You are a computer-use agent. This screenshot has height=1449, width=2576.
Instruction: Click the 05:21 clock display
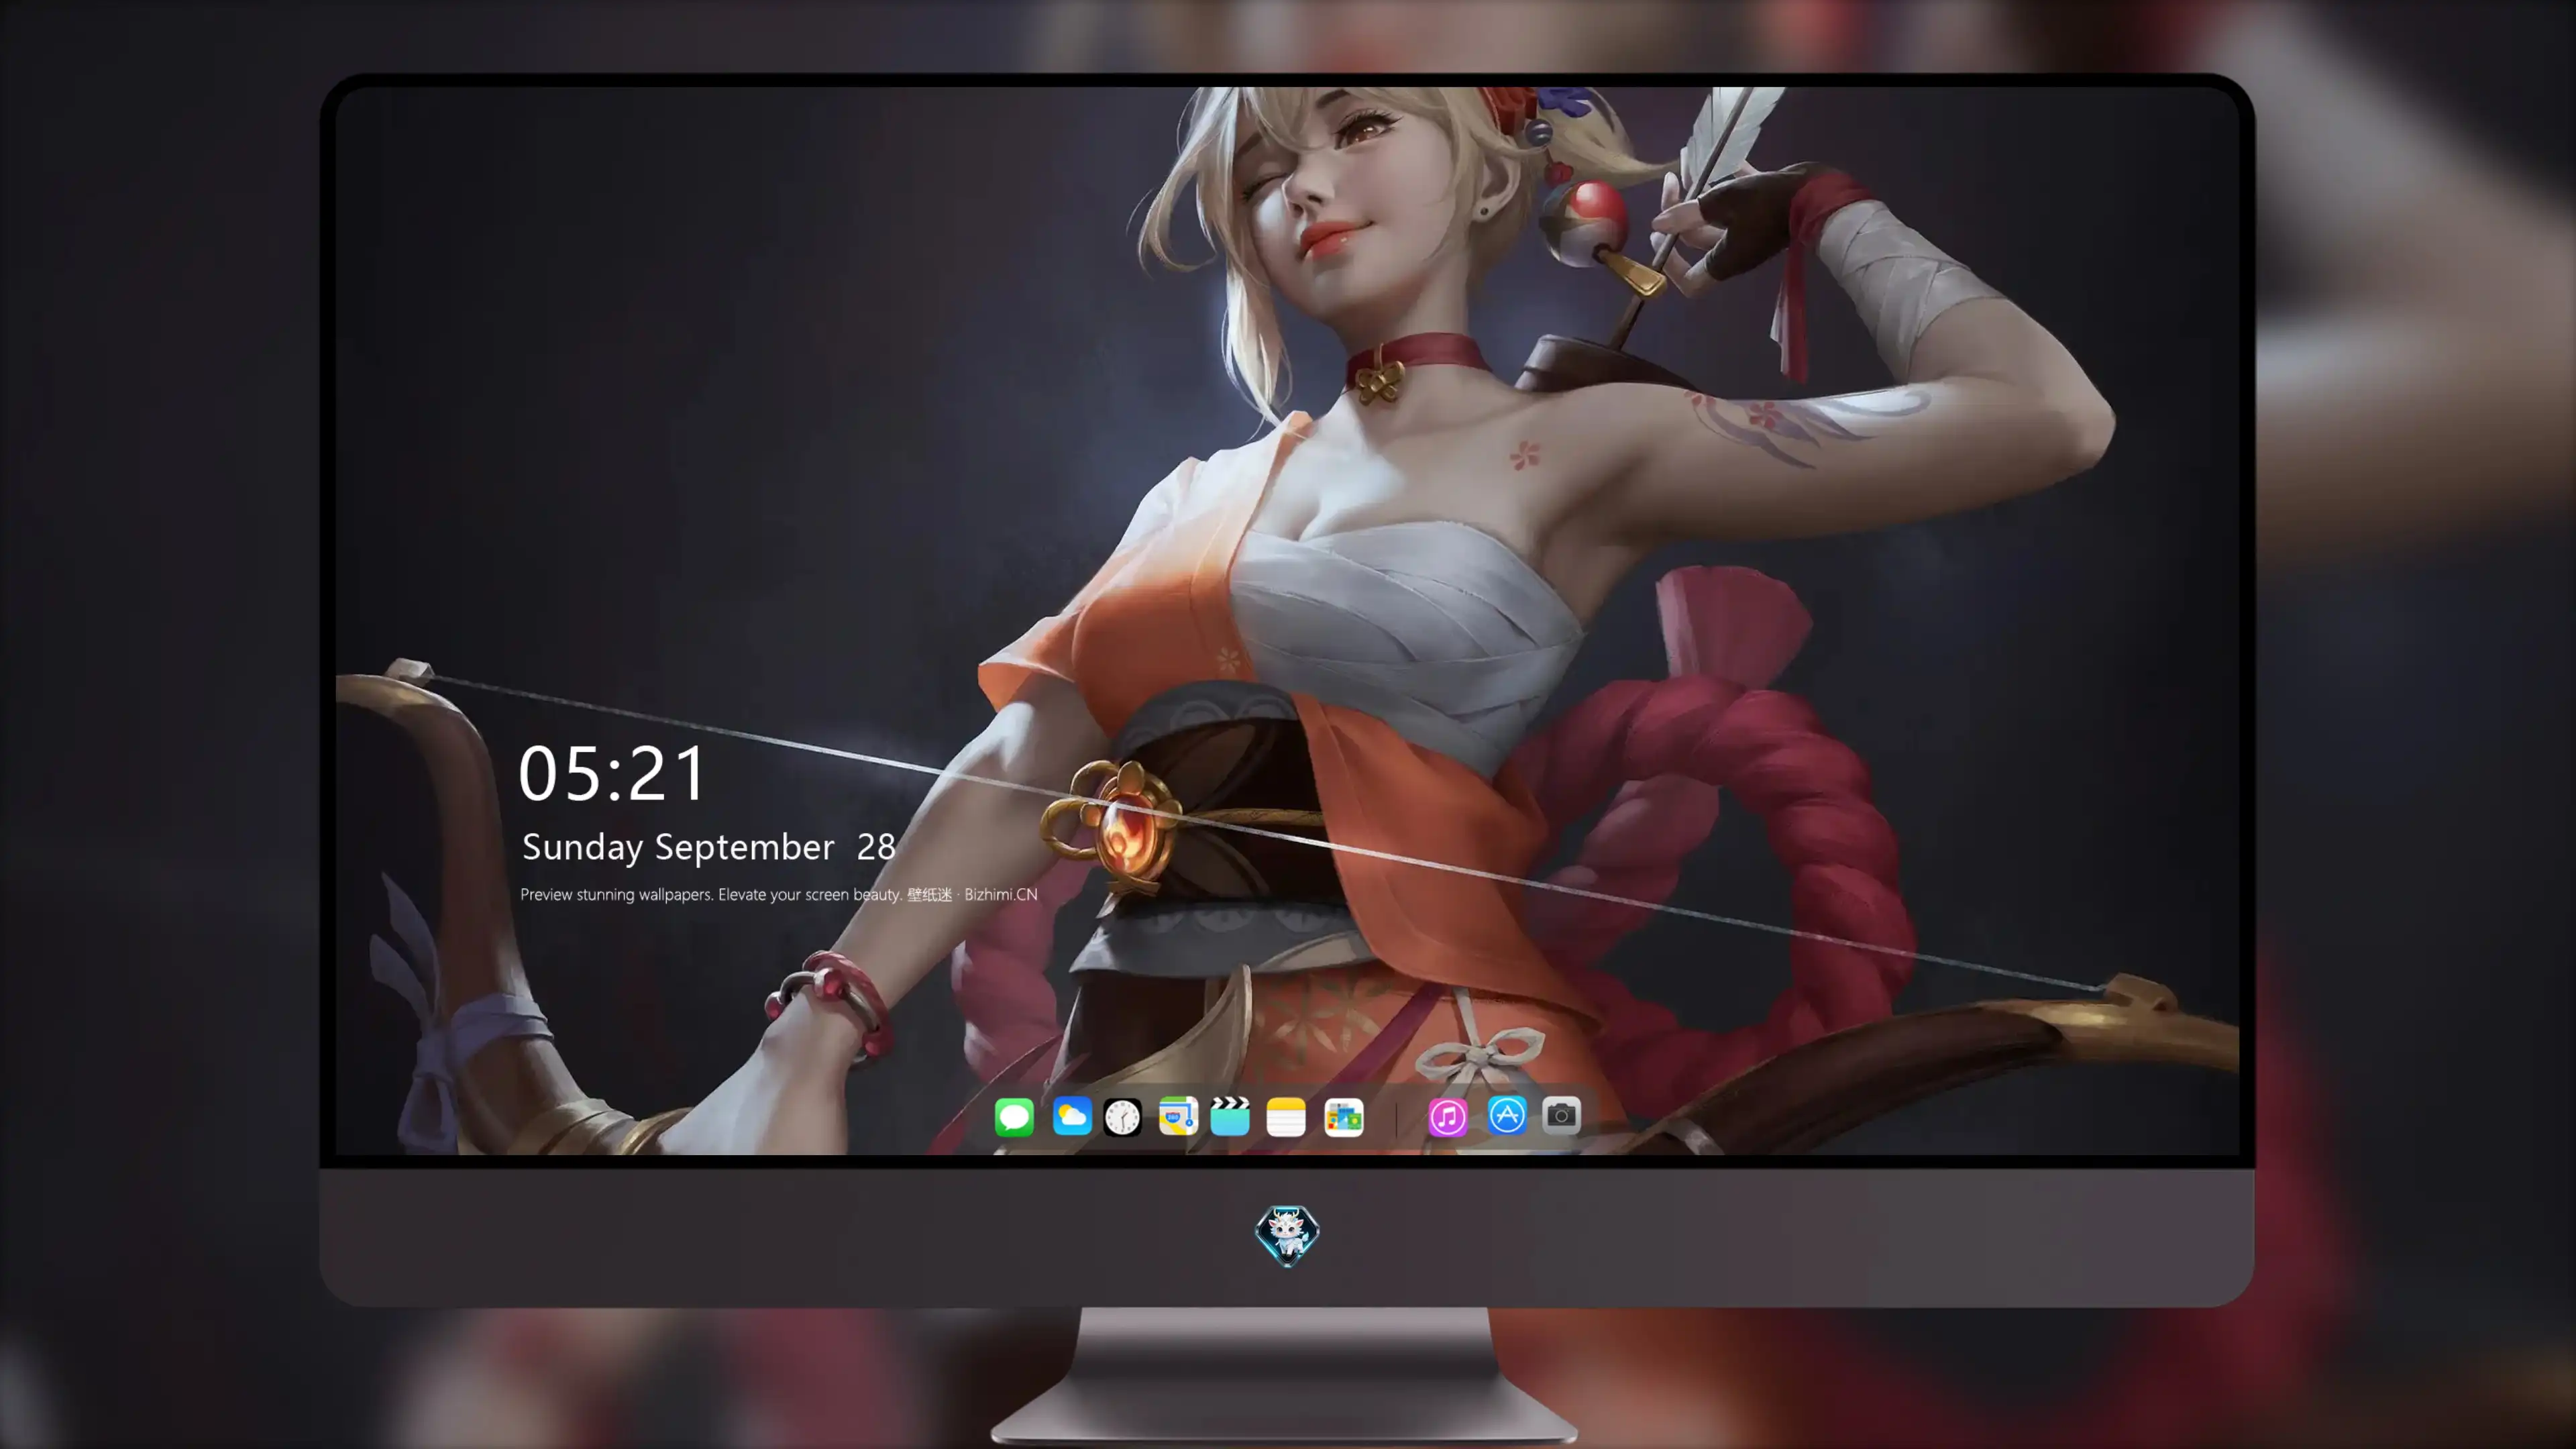tap(613, 774)
